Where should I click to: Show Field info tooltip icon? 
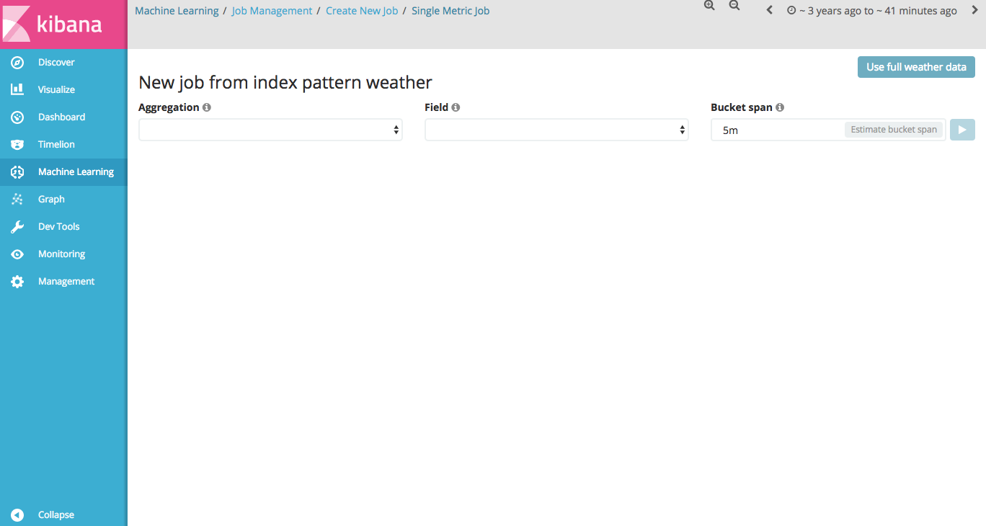point(456,107)
